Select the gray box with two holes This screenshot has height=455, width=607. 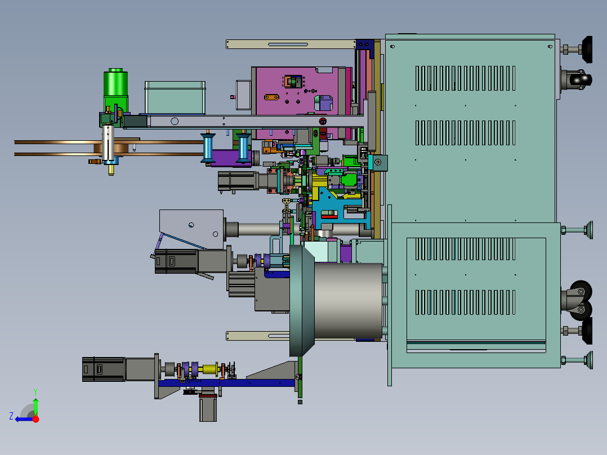pyautogui.click(x=191, y=229)
